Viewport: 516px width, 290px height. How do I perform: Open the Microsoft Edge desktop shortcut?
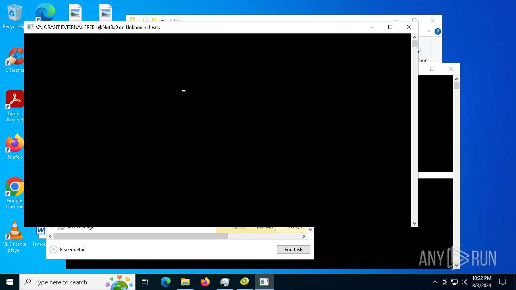coord(45,12)
